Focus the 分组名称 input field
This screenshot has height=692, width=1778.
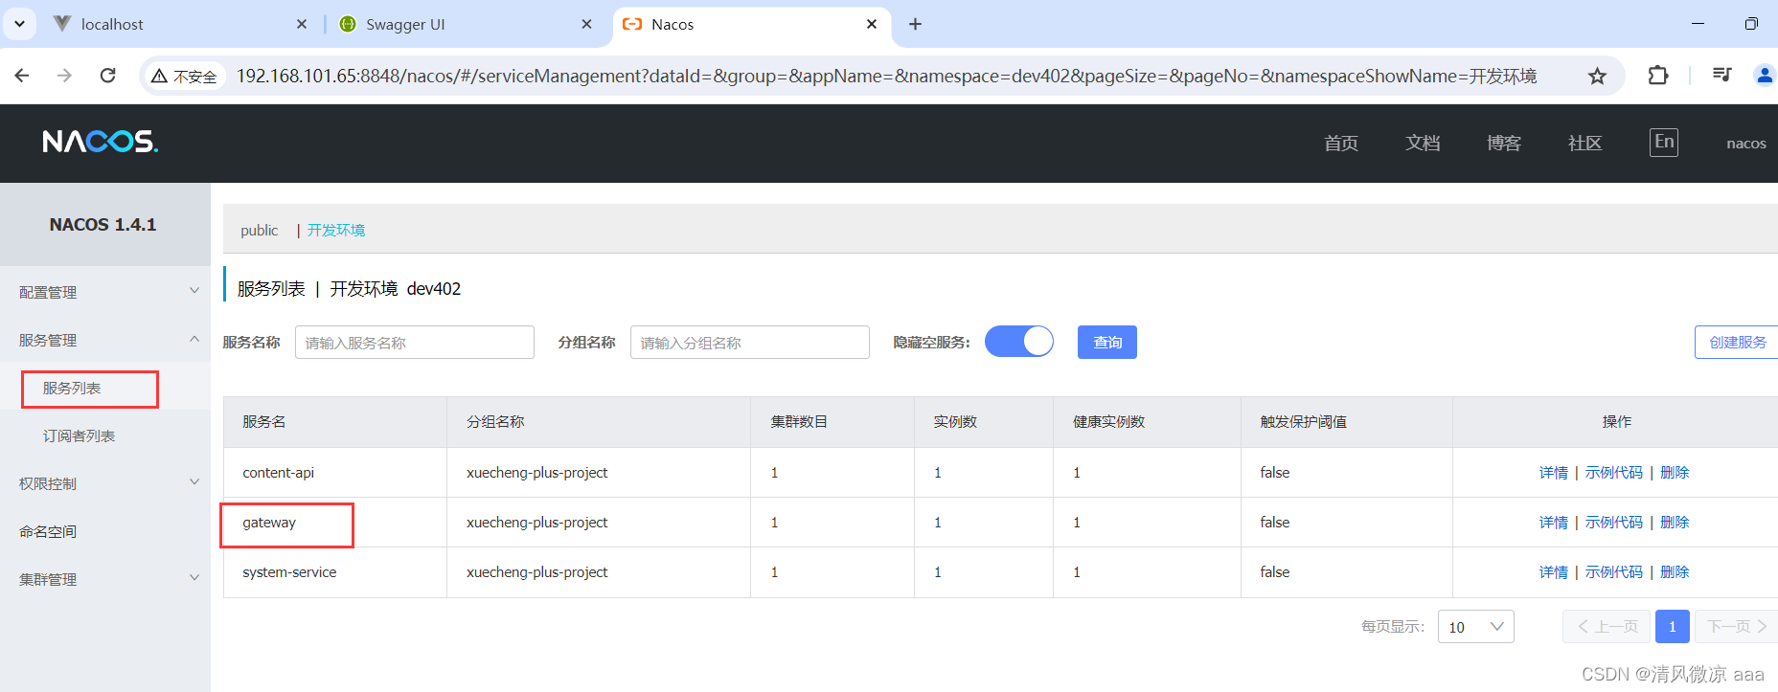749,343
